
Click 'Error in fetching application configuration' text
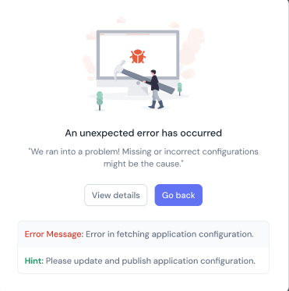pos(170,234)
